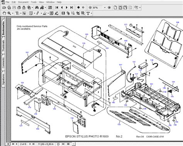Select the TouchUp Text tool

pyautogui.click(x=88, y=13)
